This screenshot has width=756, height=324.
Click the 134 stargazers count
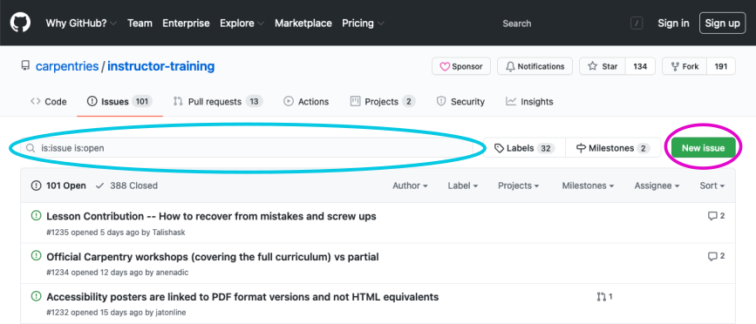tap(640, 66)
